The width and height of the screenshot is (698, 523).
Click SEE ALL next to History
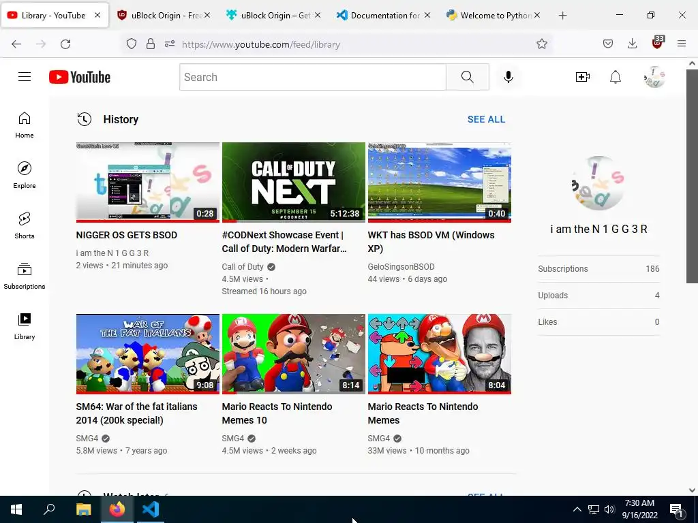pos(486,119)
